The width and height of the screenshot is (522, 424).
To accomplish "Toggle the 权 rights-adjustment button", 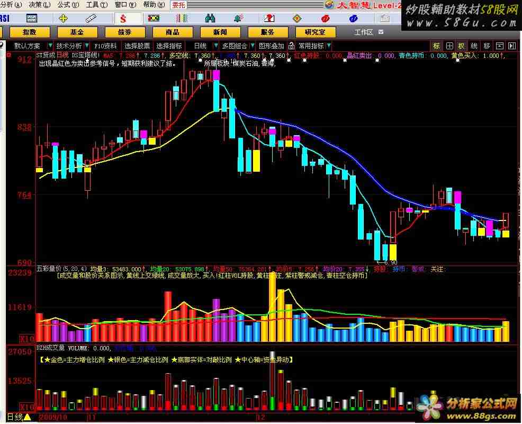I will pos(461,46).
